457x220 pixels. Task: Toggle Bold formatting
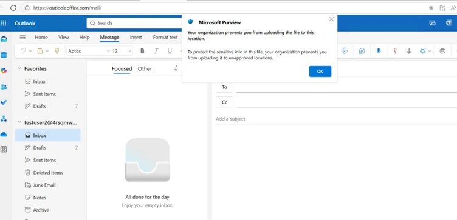point(142,51)
